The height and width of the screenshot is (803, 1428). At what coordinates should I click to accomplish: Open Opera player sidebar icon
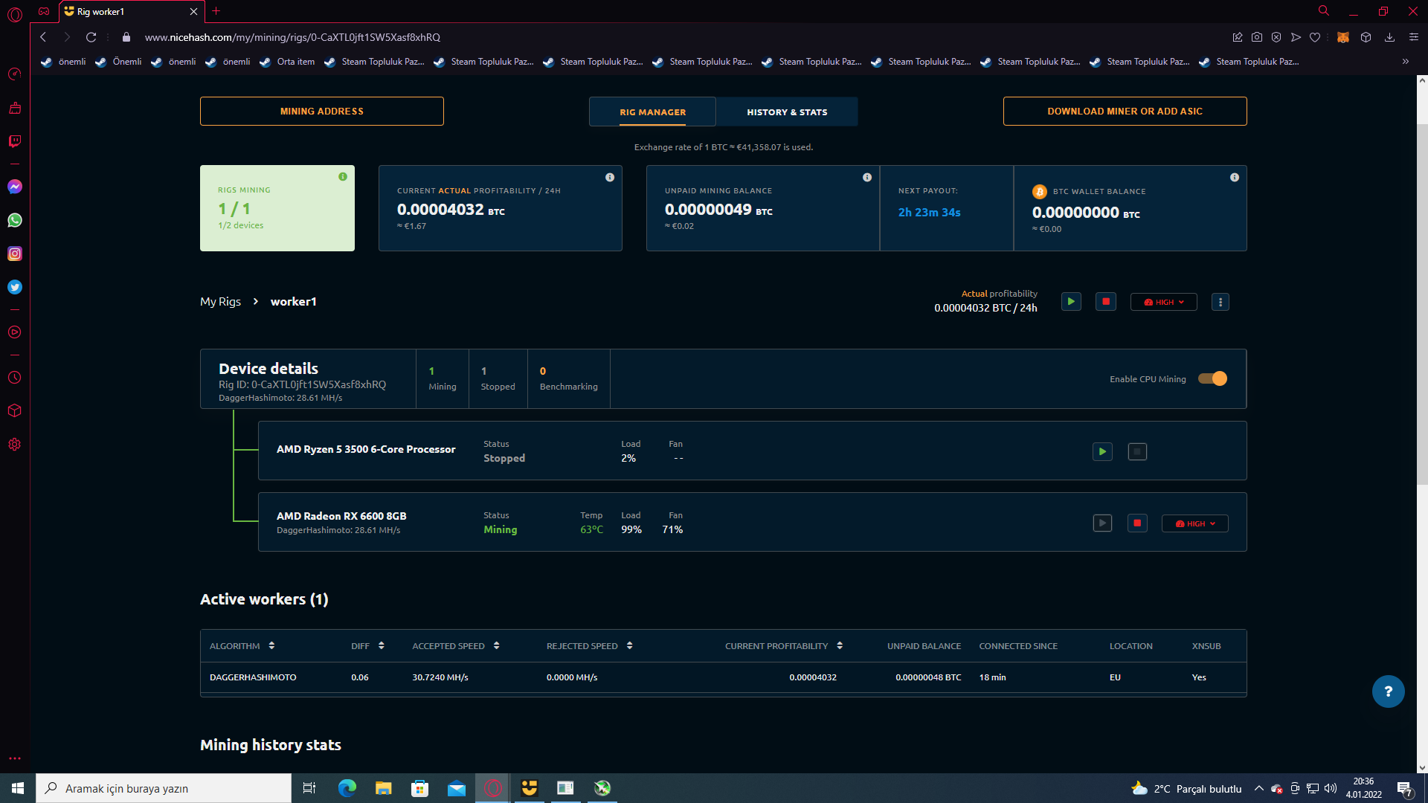(15, 332)
